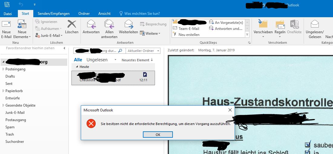Open the Neue Elemente menu button
Viewport: 333px width, 154px height.
point(22,30)
